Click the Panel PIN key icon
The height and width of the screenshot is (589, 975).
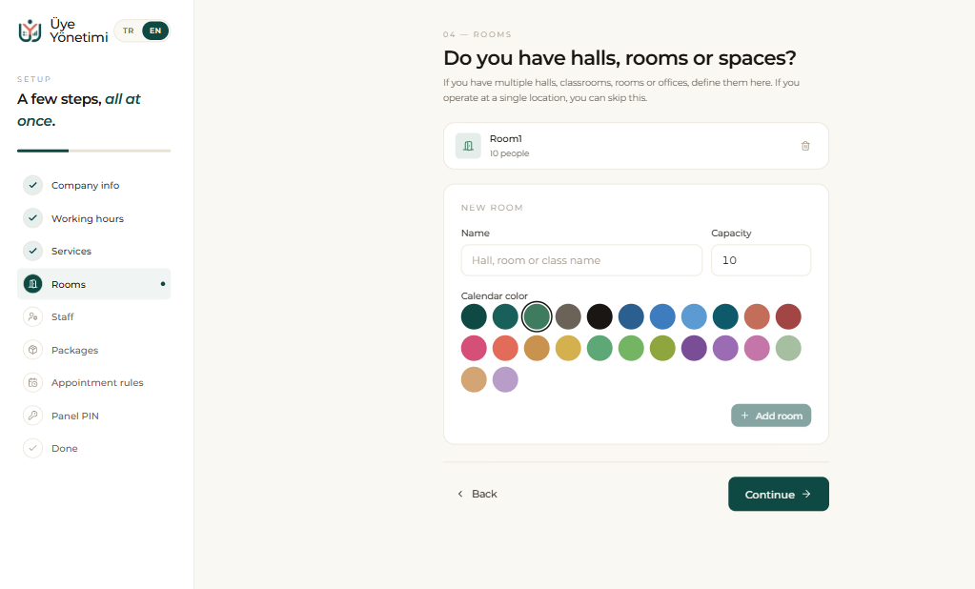click(x=33, y=416)
